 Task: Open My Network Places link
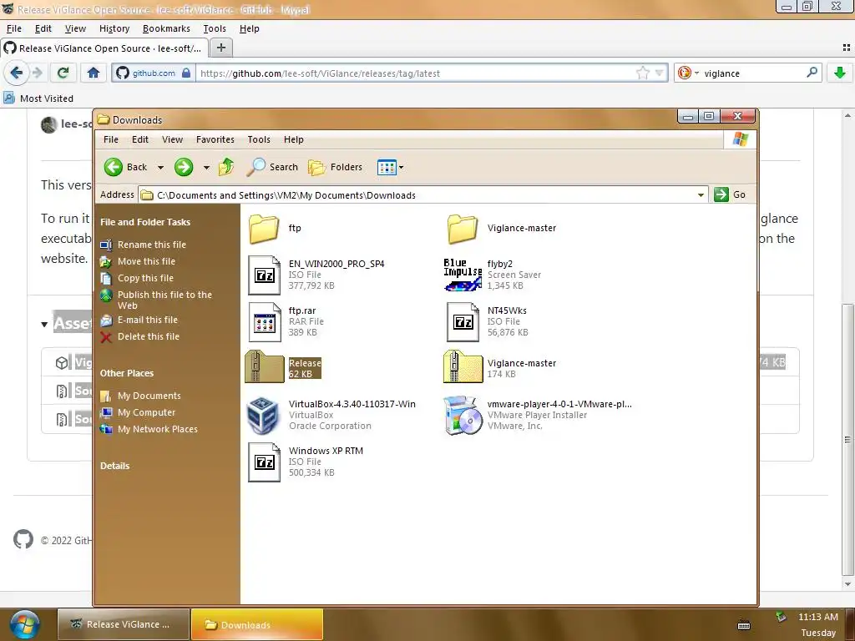(158, 430)
